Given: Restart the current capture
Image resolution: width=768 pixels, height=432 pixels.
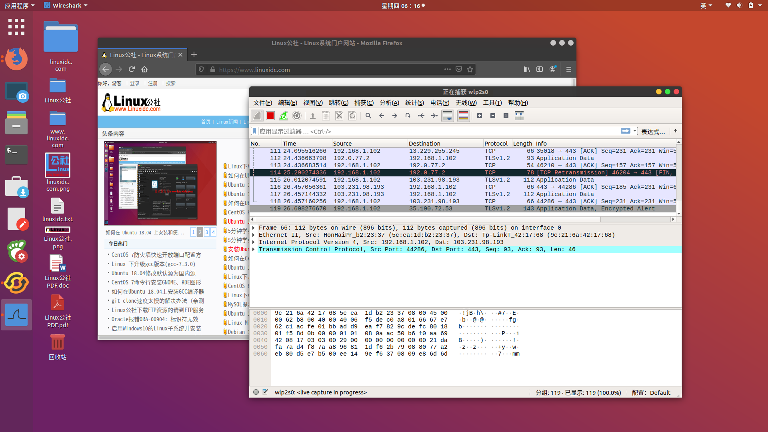Looking at the screenshot, I should tap(284, 116).
